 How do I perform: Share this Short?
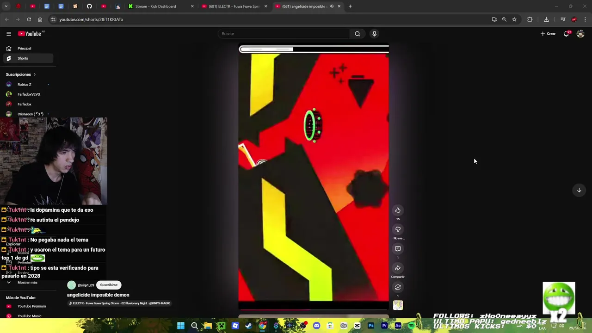tap(398, 268)
